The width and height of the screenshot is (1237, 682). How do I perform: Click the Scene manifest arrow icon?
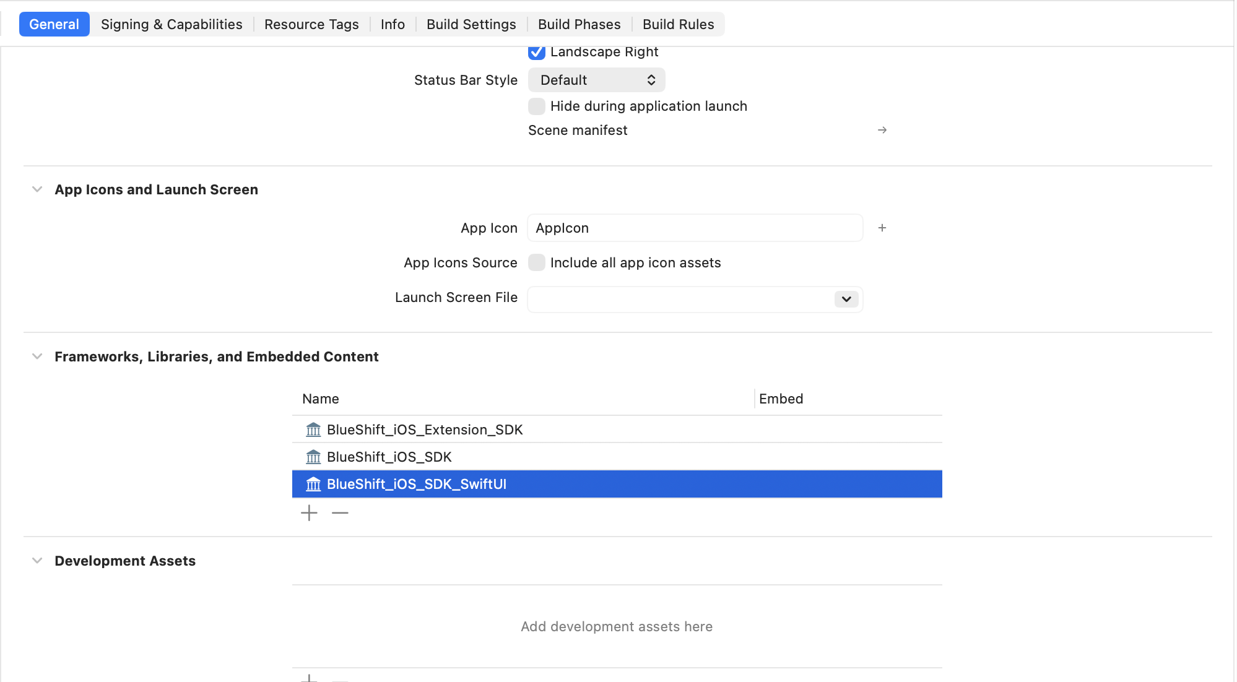[882, 130]
